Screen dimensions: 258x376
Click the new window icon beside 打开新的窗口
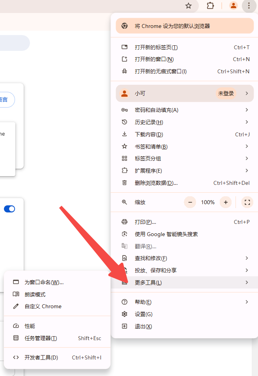point(124,59)
